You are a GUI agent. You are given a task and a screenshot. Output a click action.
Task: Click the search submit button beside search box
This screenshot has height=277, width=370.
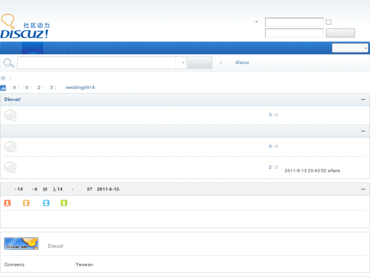pos(200,63)
